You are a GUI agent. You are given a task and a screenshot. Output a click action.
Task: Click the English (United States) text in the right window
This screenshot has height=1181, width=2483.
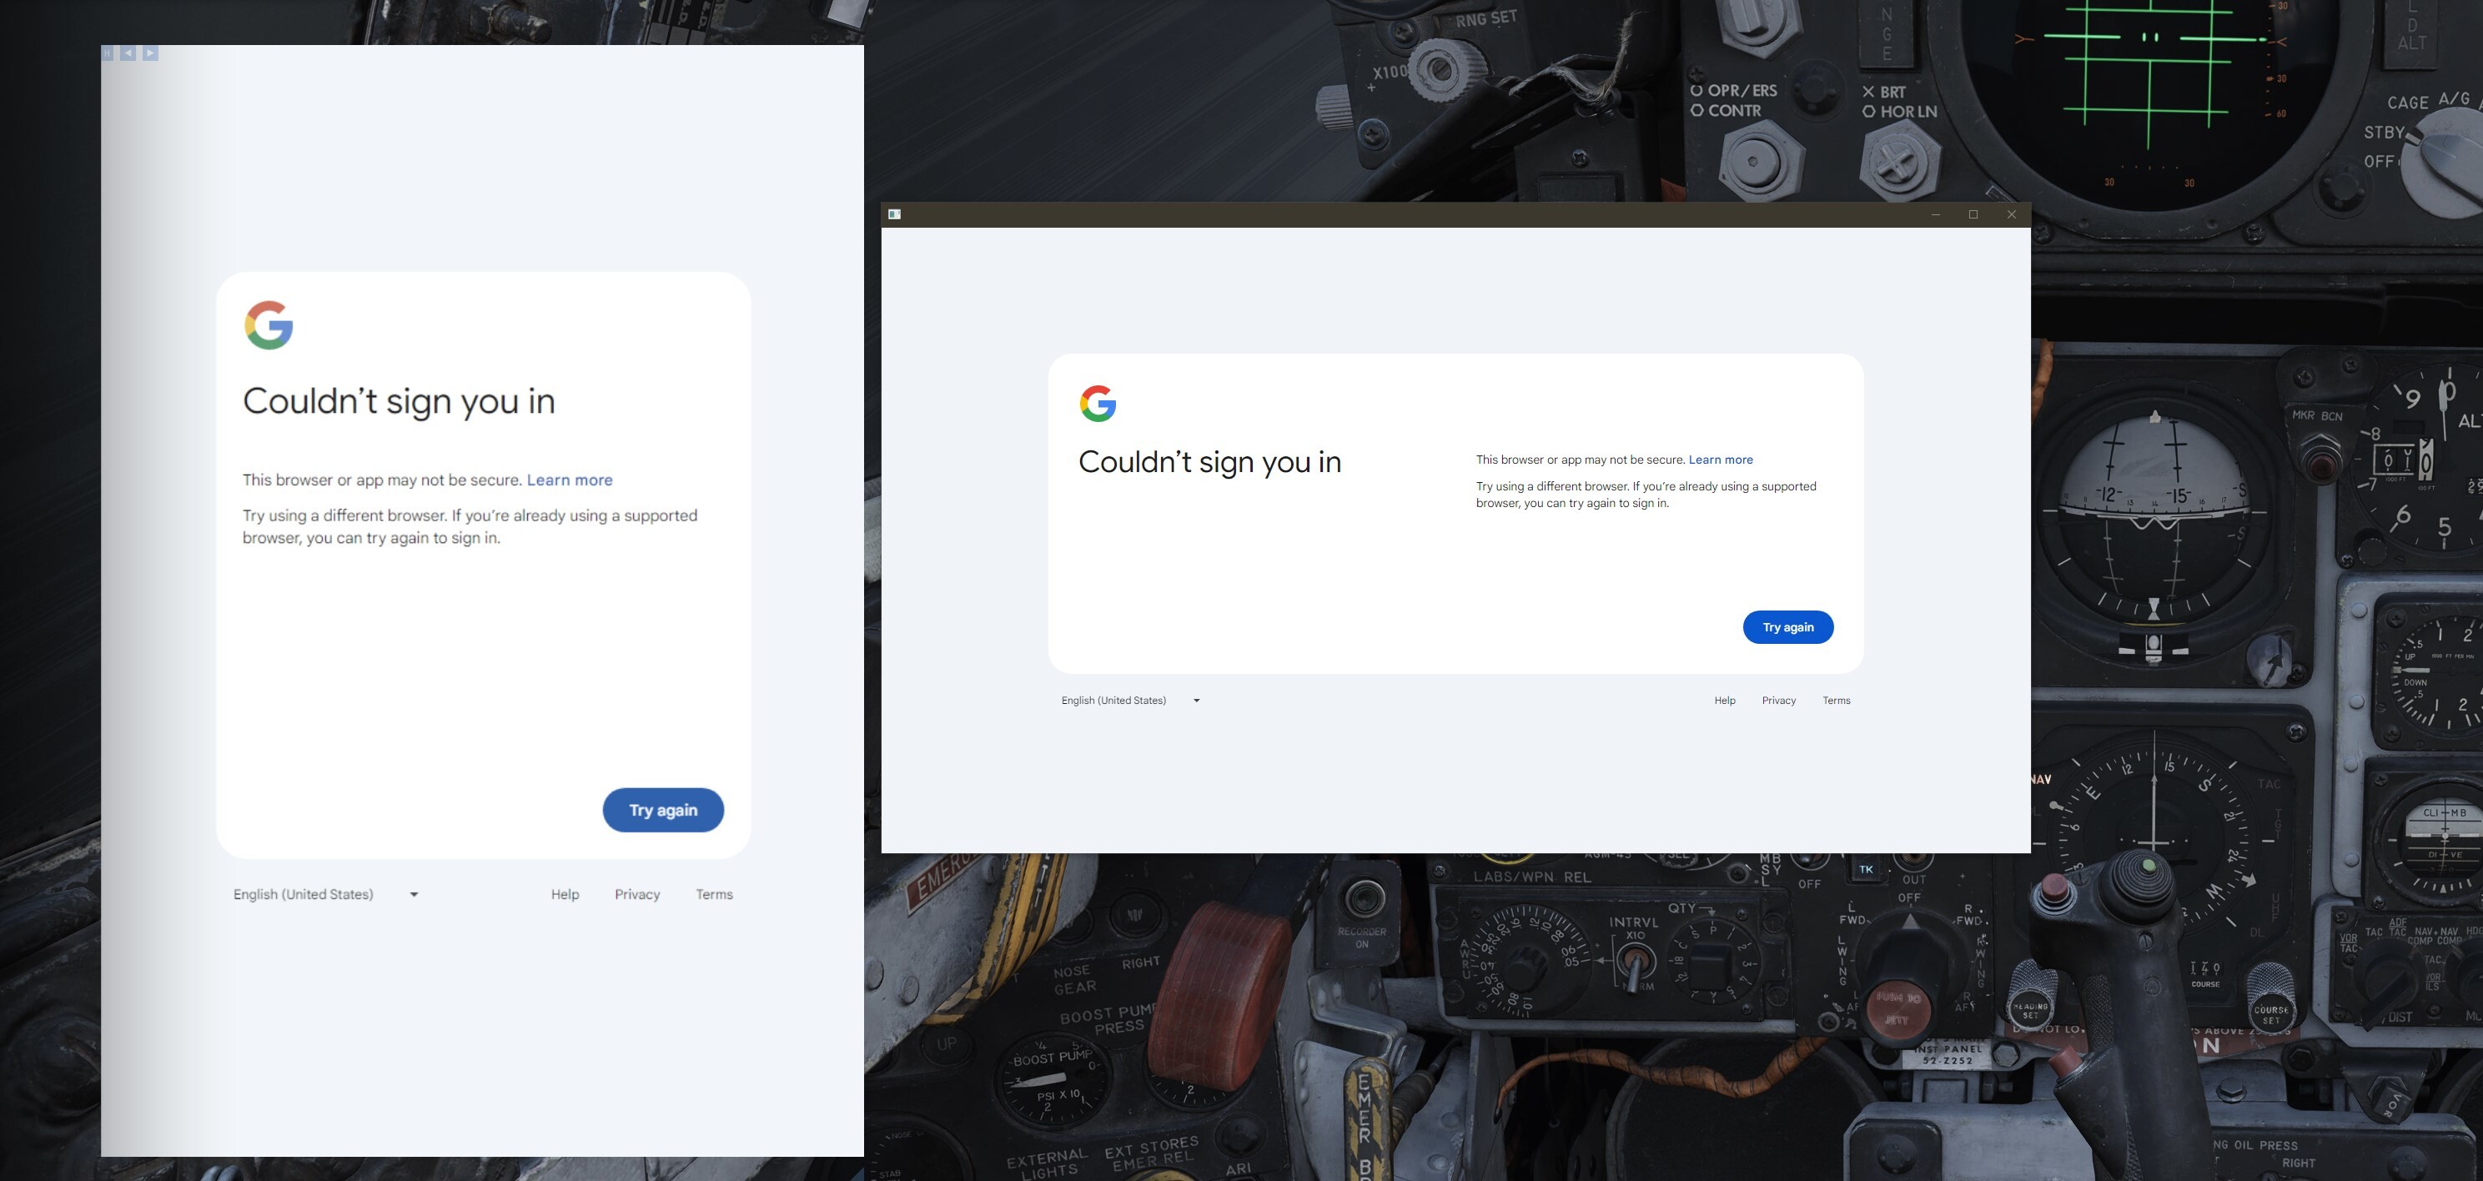click(x=1113, y=701)
